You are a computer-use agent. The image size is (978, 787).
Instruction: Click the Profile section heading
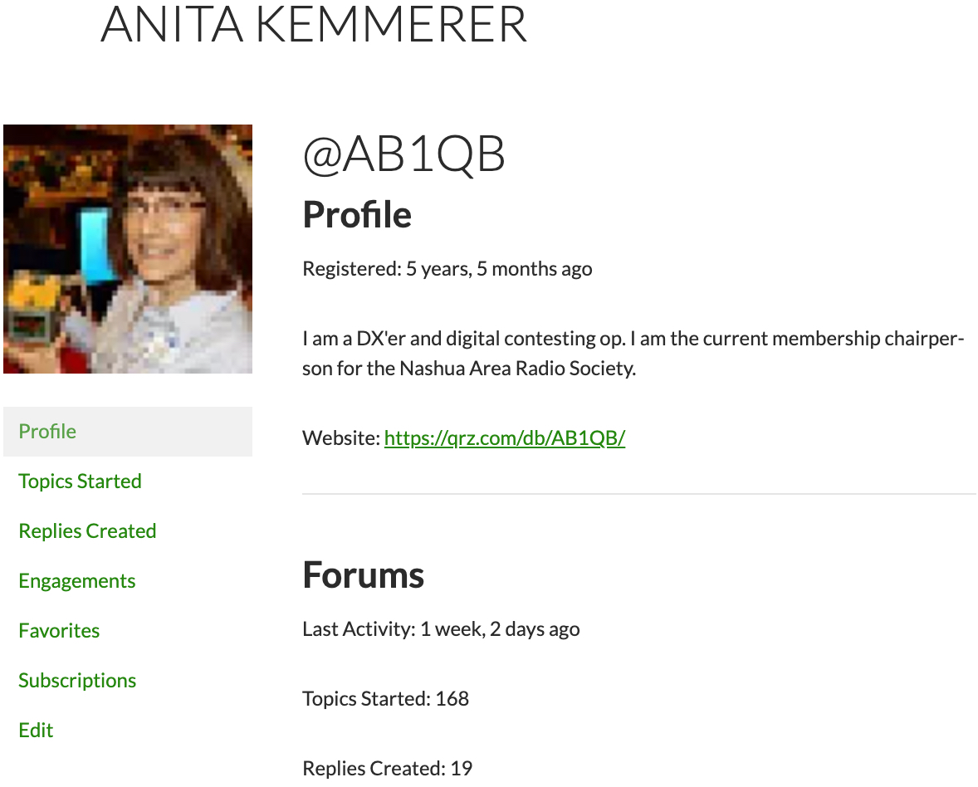point(357,215)
